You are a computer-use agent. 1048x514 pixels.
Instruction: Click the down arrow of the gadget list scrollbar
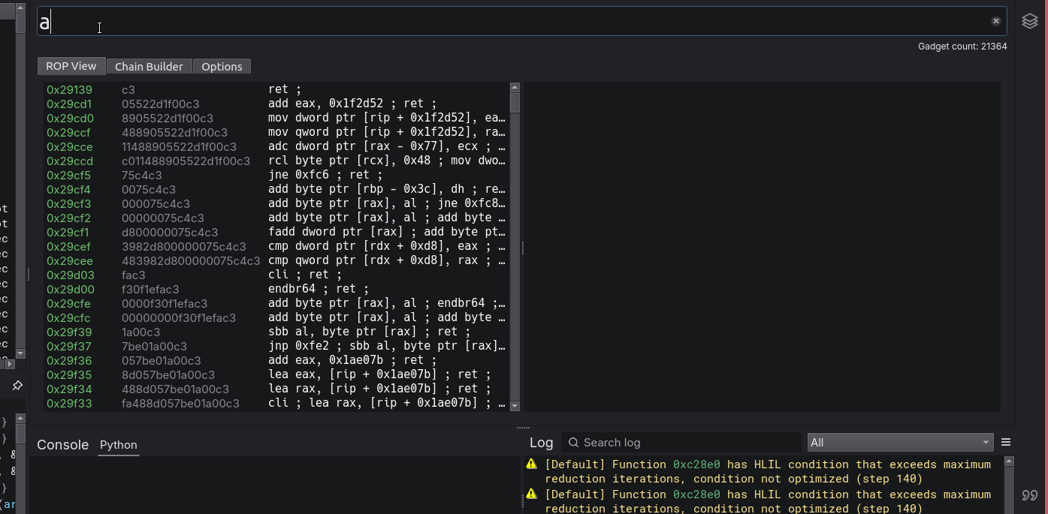click(515, 406)
